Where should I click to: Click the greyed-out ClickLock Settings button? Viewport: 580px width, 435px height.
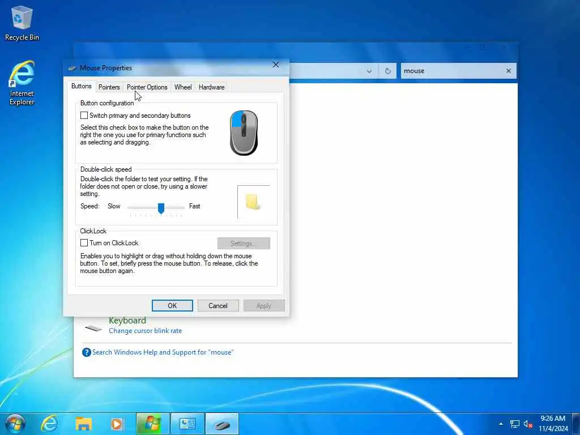(x=244, y=244)
